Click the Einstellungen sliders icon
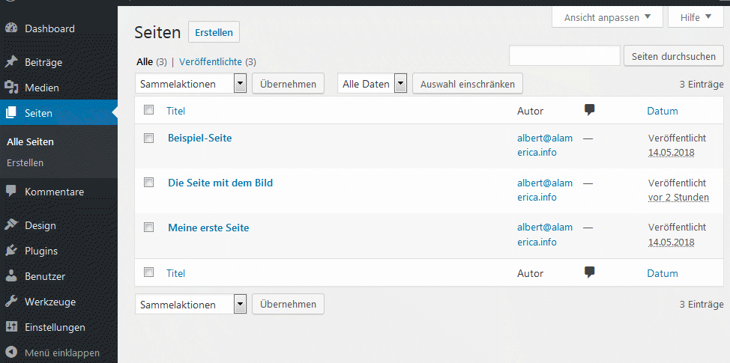 pos(11,327)
